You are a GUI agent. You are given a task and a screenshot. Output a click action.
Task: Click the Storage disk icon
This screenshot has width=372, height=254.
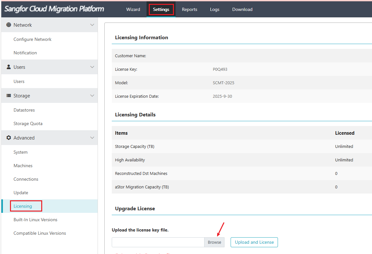(x=9, y=95)
